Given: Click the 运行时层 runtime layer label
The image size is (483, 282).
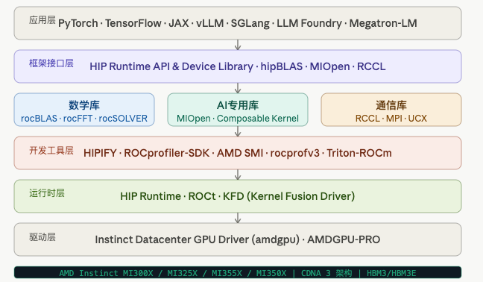Looking at the screenshot, I should (x=47, y=193).
